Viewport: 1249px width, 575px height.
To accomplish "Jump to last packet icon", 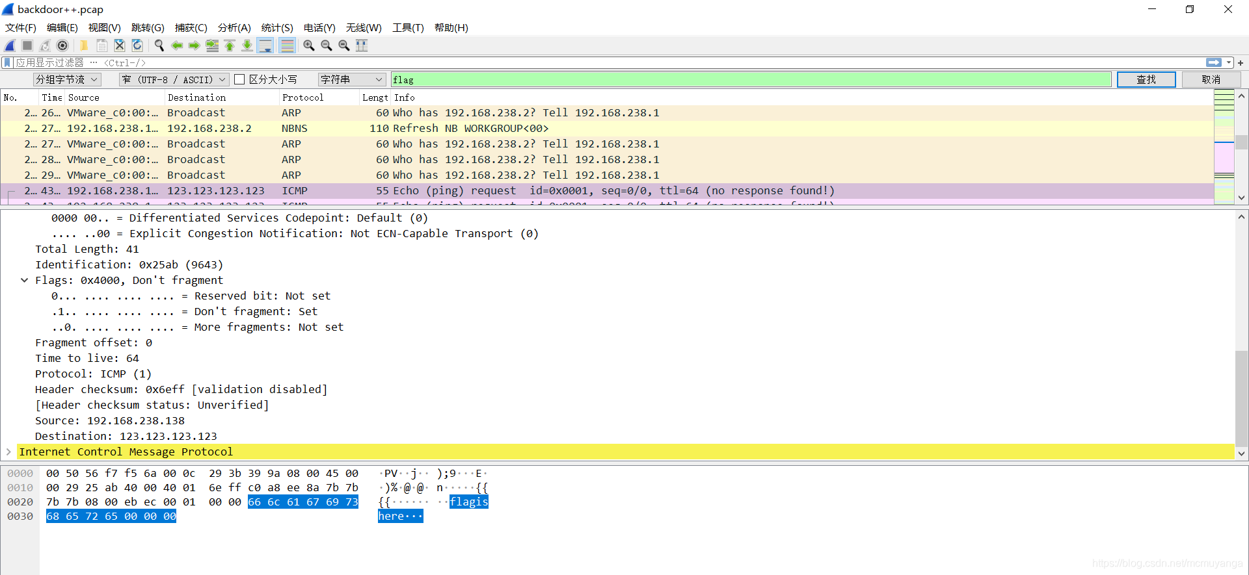I will tap(247, 45).
